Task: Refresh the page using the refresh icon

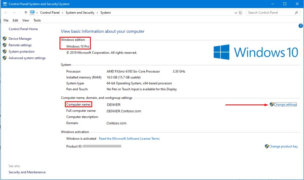Action: coord(240,13)
